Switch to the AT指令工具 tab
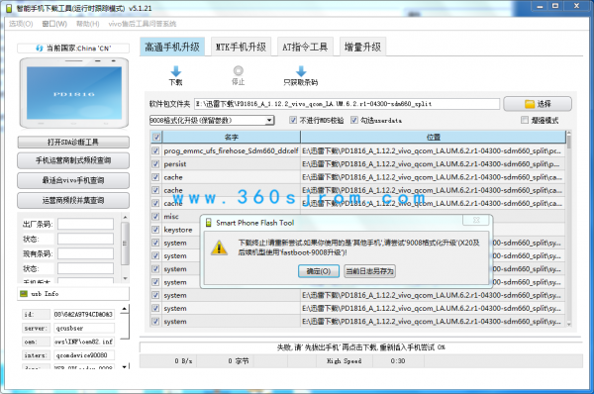The height and width of the screenshot is (394, 594). (305, 47)
